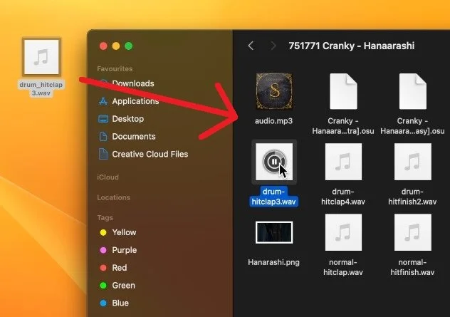
Task: Click the drum-hitfinish2.wav filename label
Action: point(412,197)
